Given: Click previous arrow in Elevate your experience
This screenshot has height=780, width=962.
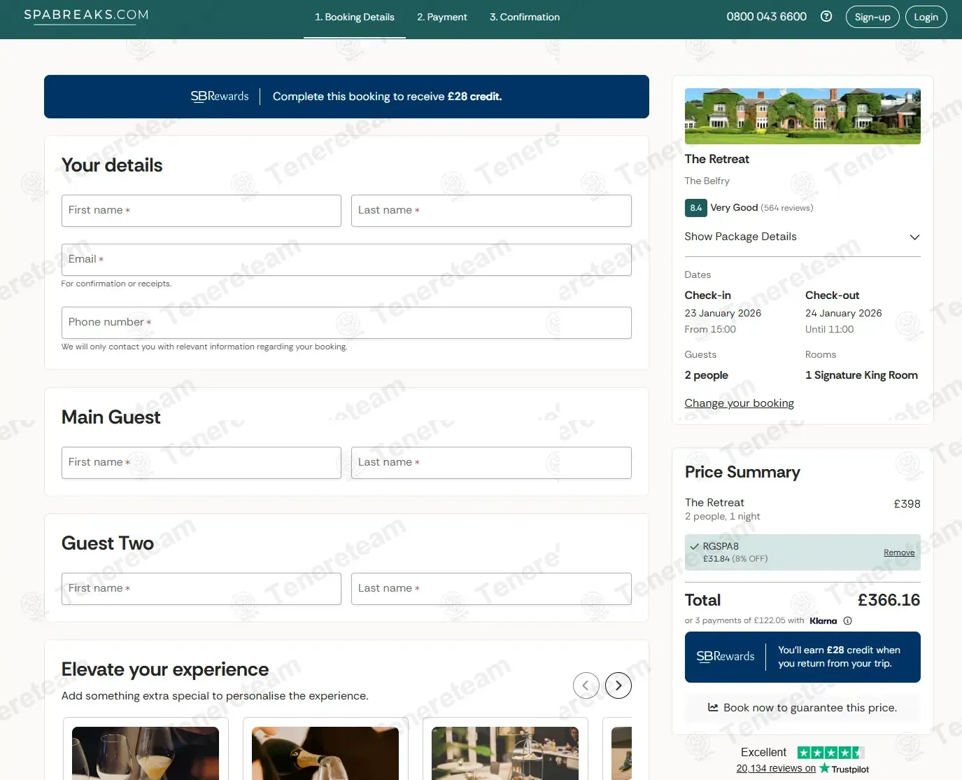Looking at the screenshot, I should pyautogui.click(x=586, y=685).
